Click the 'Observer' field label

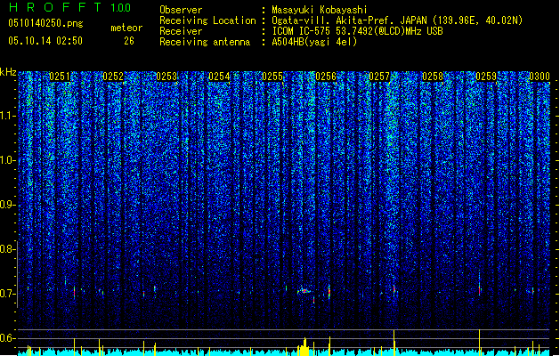181,10
